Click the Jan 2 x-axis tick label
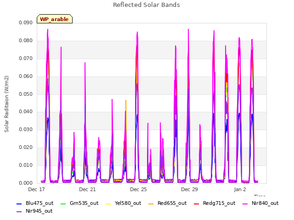The height and width of the screenshot is (220, 294). click(x=240, y=189)
